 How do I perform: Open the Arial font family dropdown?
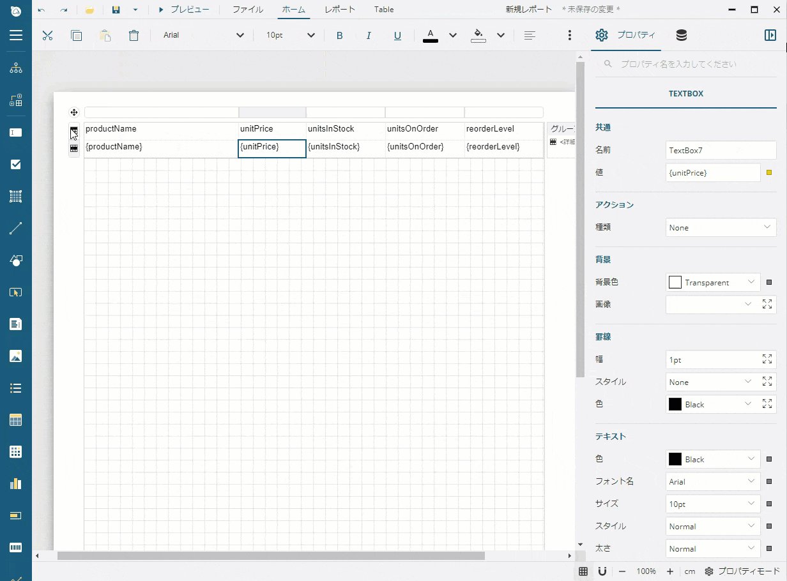coord(203,36)
